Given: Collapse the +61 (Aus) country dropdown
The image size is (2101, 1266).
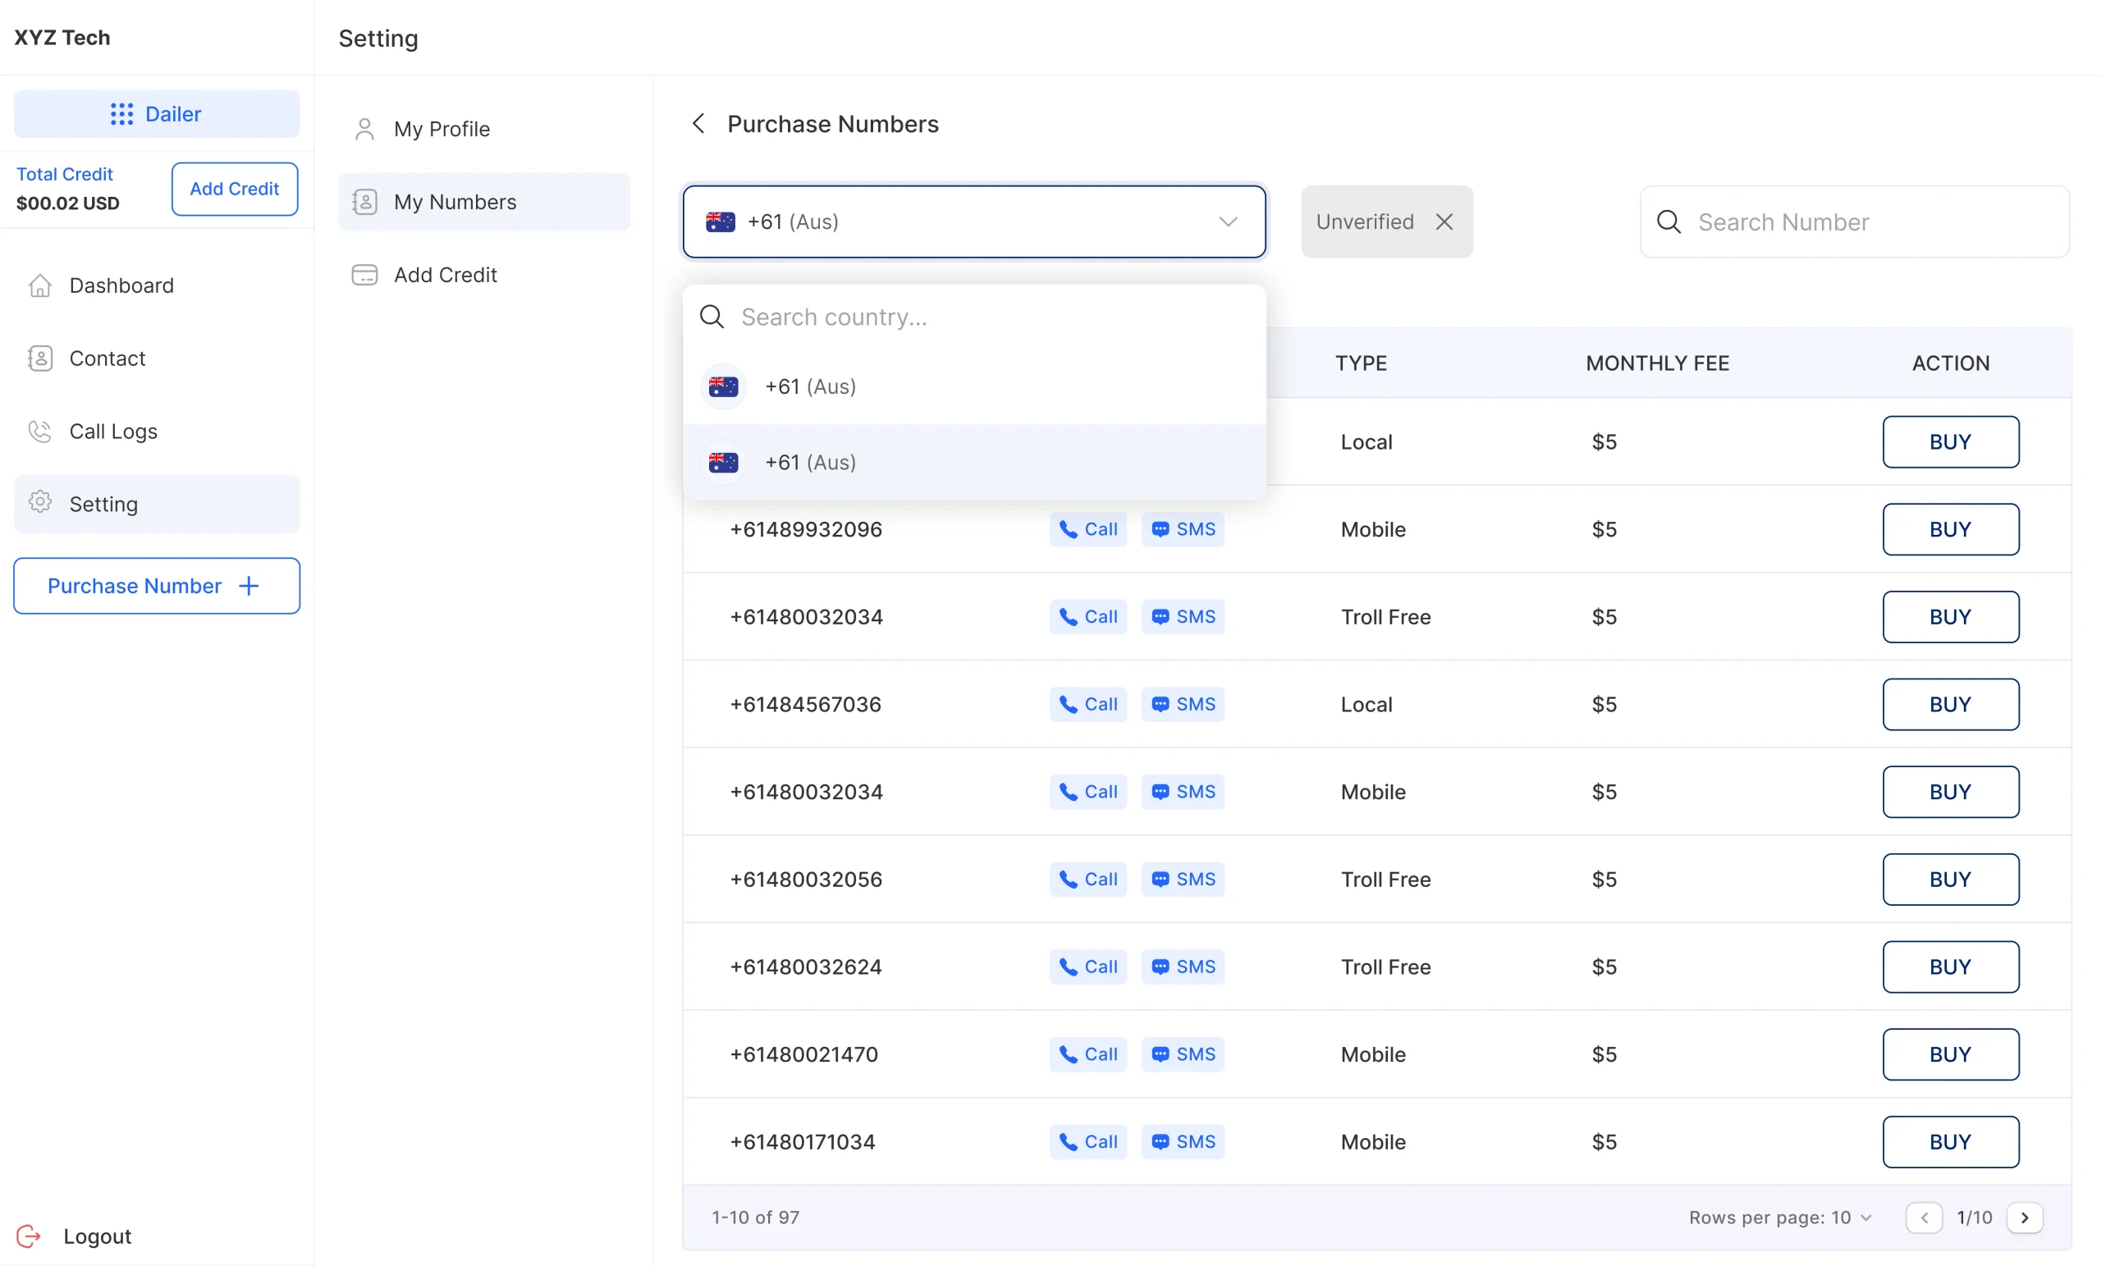Looking at the screenshot, I should coord(1227,222).
